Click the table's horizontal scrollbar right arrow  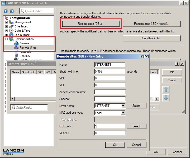pyautogui.click(x=157, y=99)
